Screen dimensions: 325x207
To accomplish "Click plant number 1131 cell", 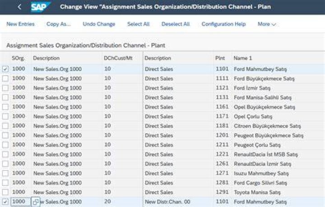I will 222,98.
